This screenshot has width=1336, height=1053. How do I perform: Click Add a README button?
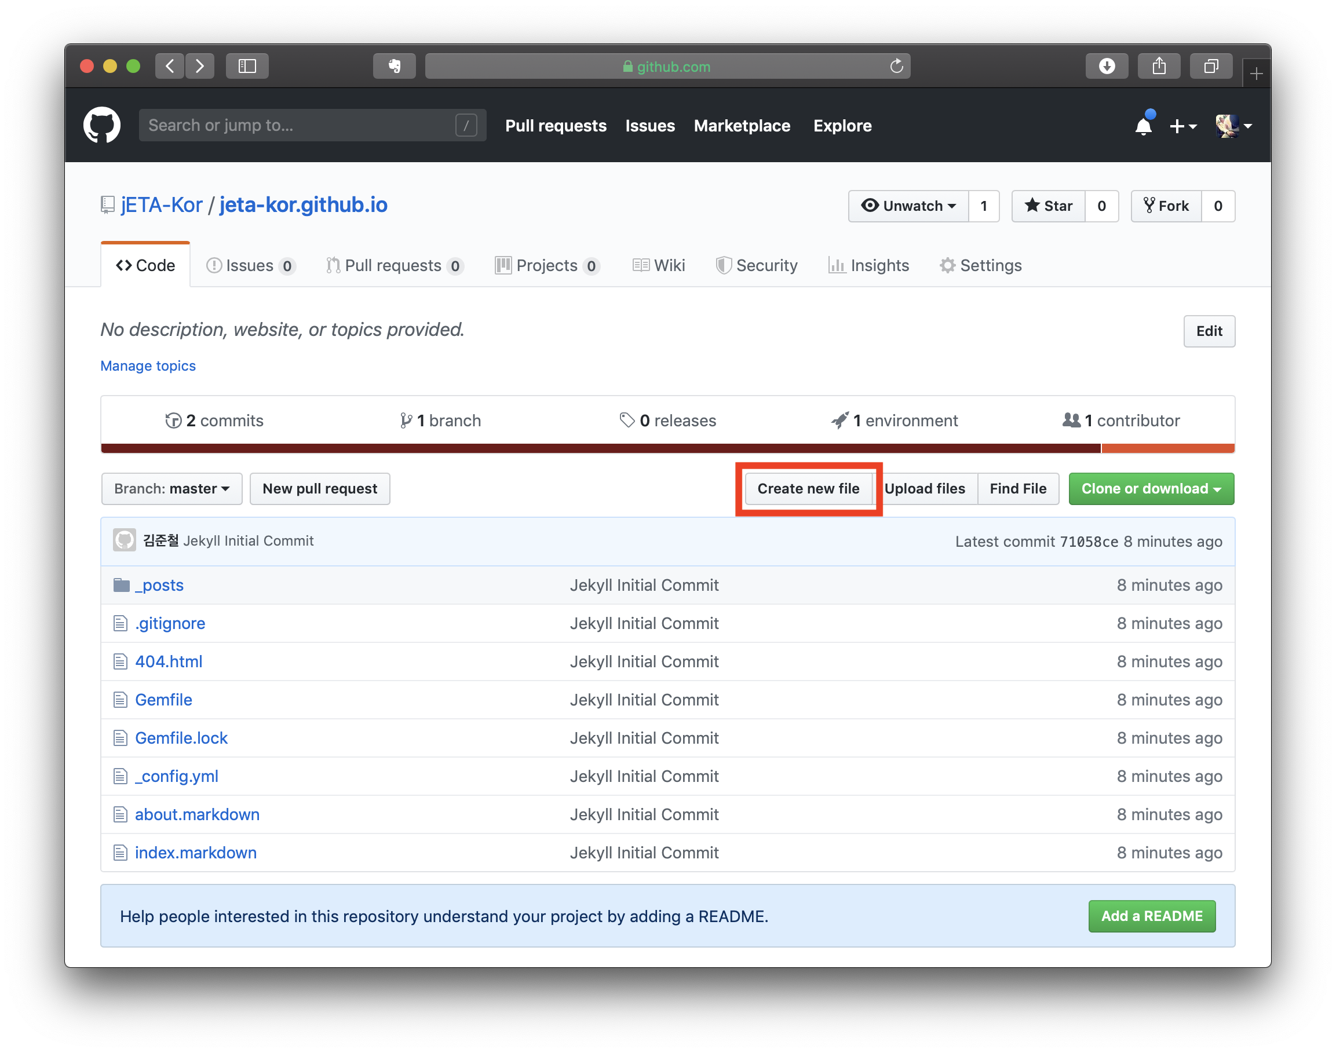click(x=1152, y=916)
